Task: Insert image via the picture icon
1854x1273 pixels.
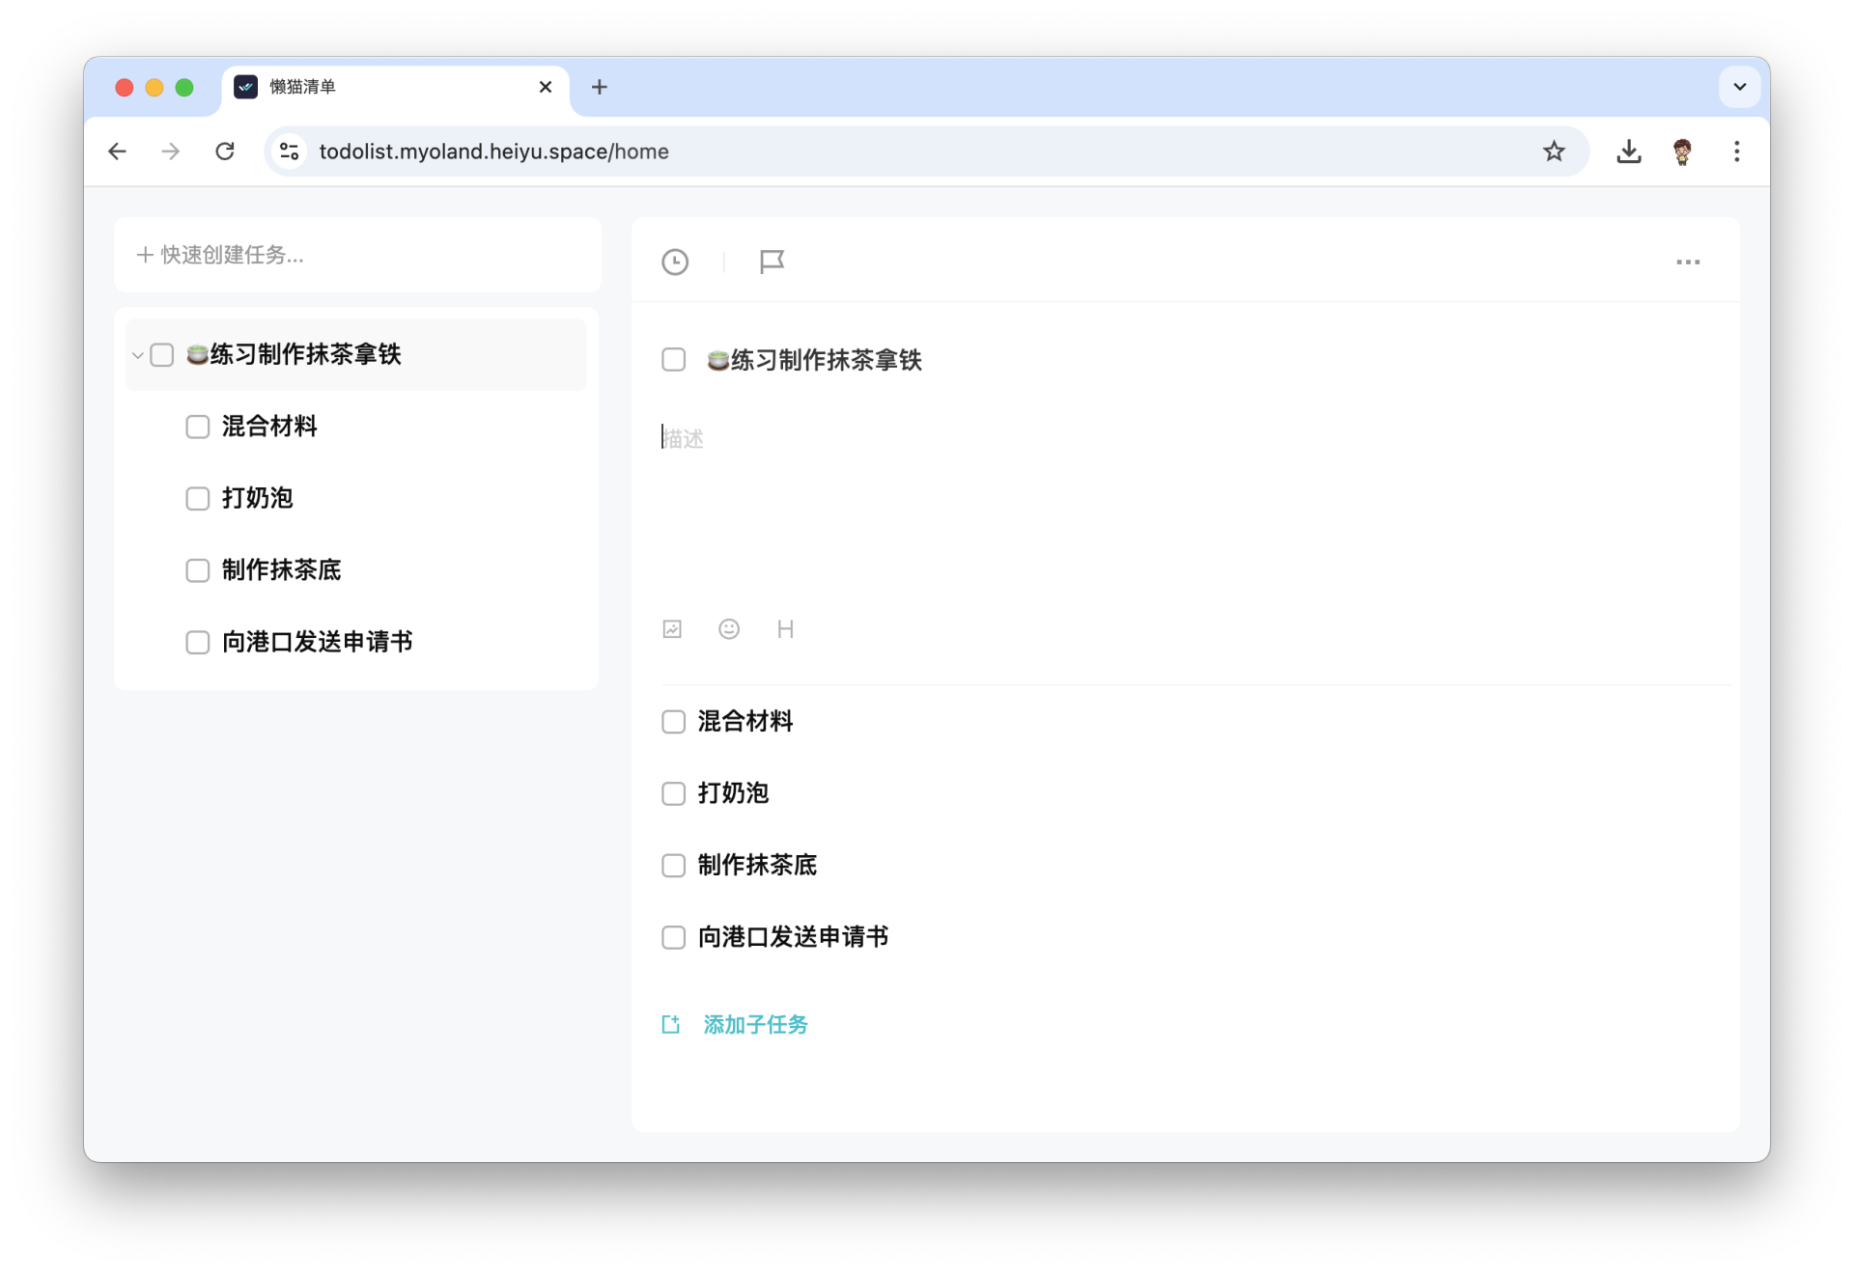Action: (x=672, y=629)
